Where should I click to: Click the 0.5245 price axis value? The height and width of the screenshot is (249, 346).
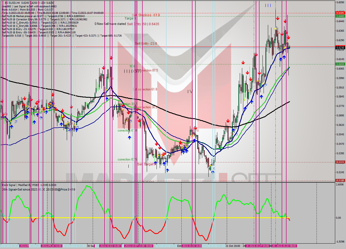(340, 172)
